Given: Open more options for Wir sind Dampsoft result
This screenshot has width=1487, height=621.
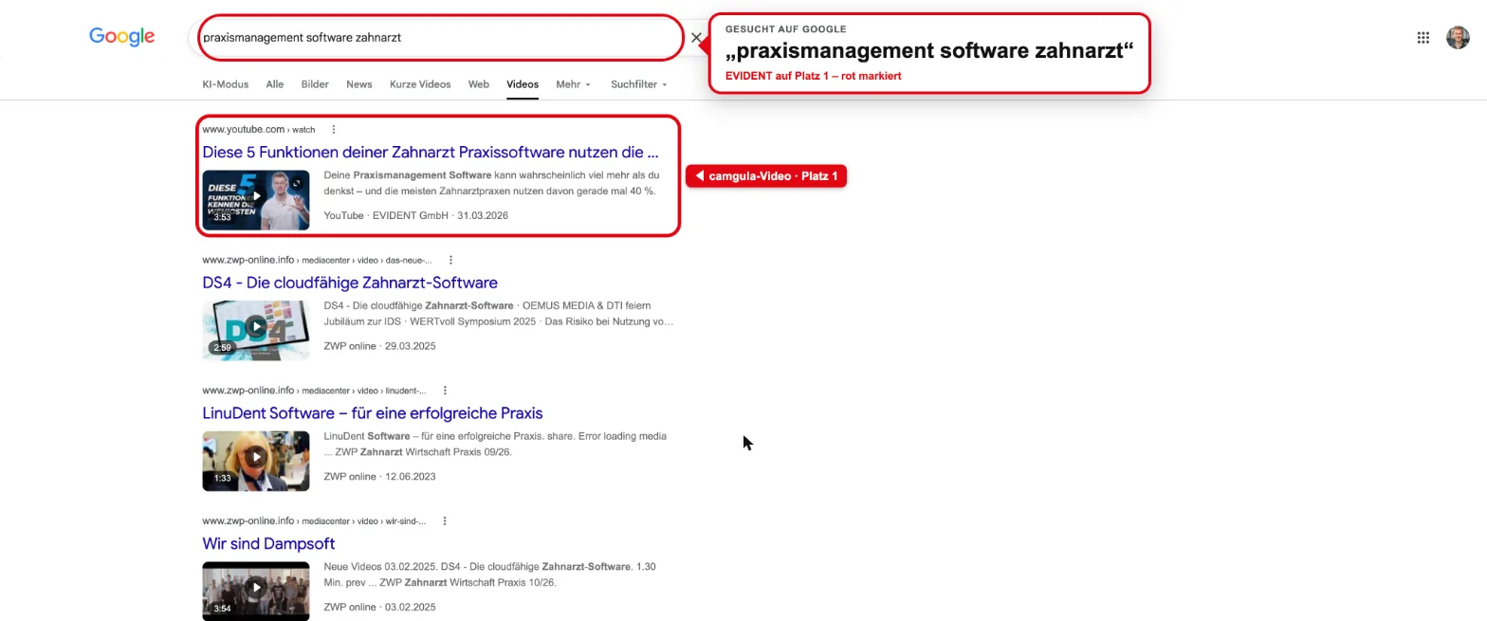Looking at the screenshot, I should click(x=444, y=521).
